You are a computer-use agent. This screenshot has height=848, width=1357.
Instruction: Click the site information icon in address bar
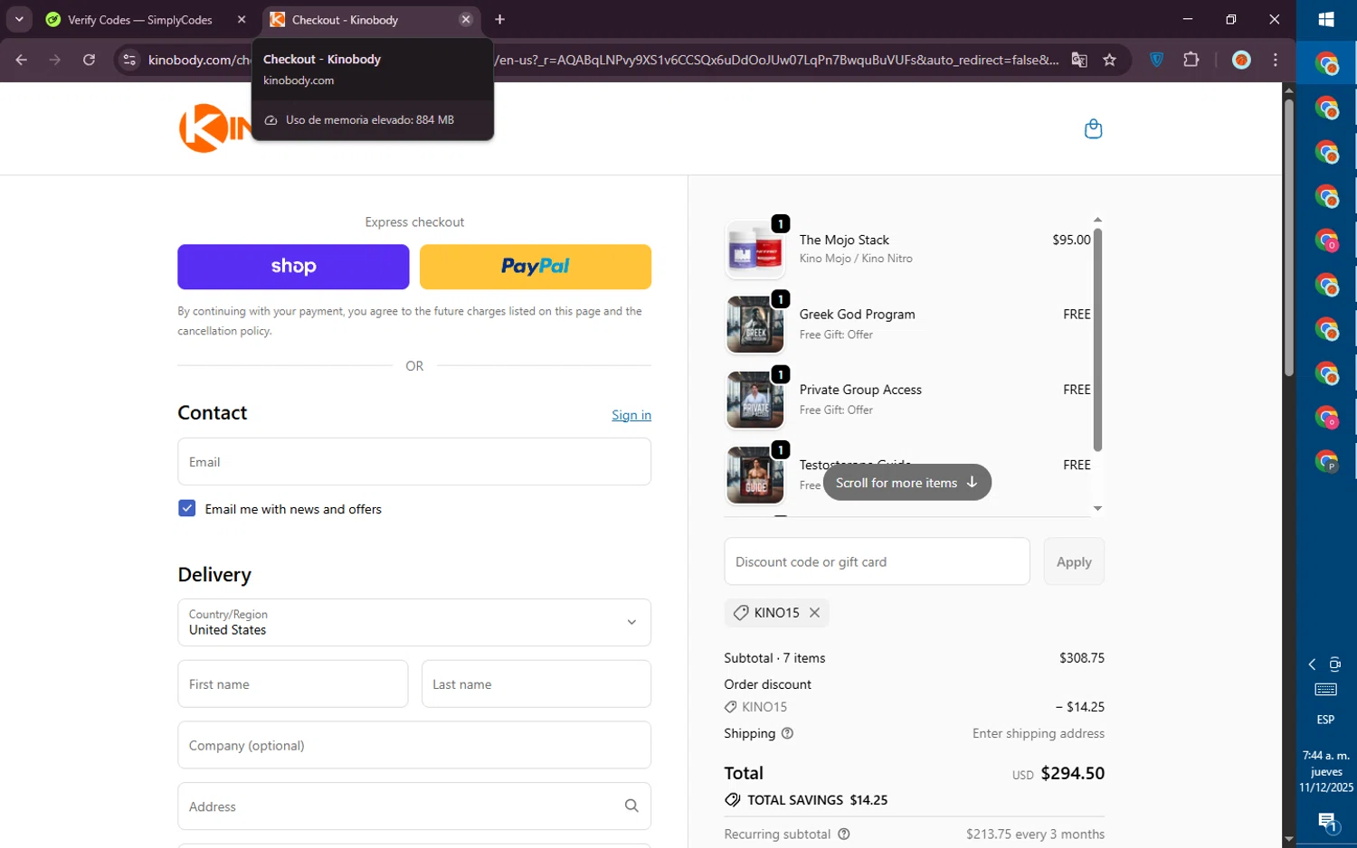[x=129, y=60]
